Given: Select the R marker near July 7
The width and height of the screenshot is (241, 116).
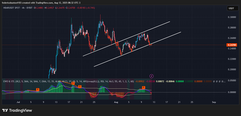Looking at the screenshot, I should 37,89.
